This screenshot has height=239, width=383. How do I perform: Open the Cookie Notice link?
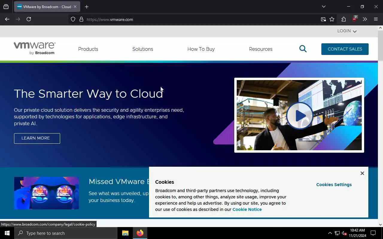tap(247, 209)
